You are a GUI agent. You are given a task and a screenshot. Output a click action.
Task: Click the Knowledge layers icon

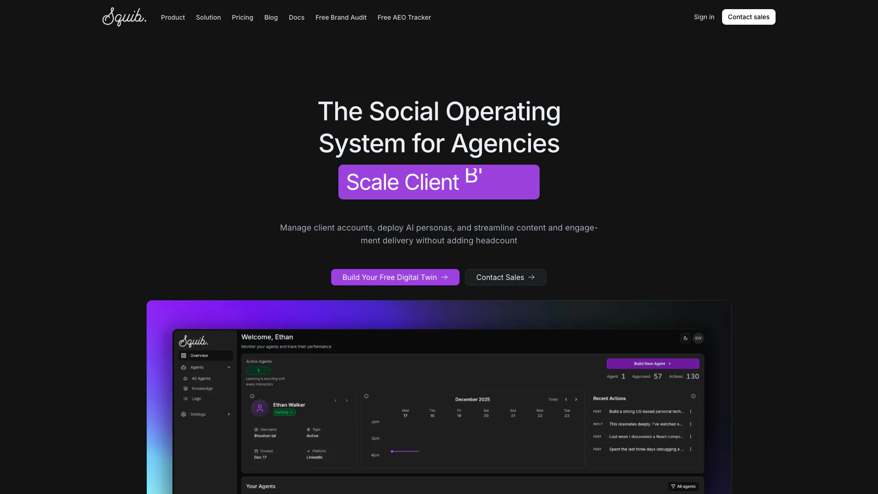point(185,389)
